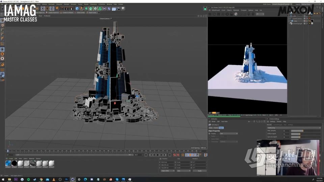
Task: Add a Camera object icon
Action: click(118, 8)
